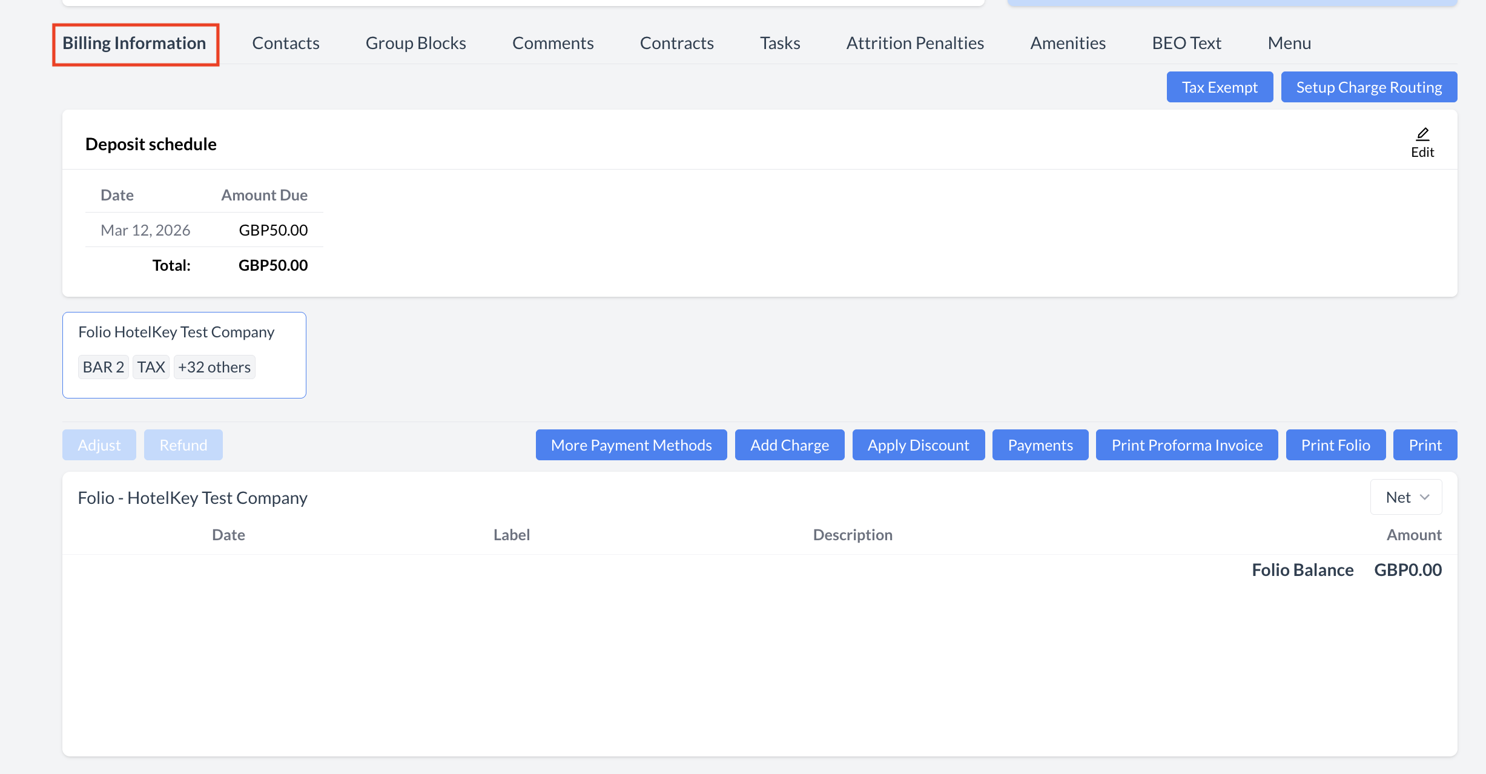Switch to the BEO Text tab

point(1186,43)
